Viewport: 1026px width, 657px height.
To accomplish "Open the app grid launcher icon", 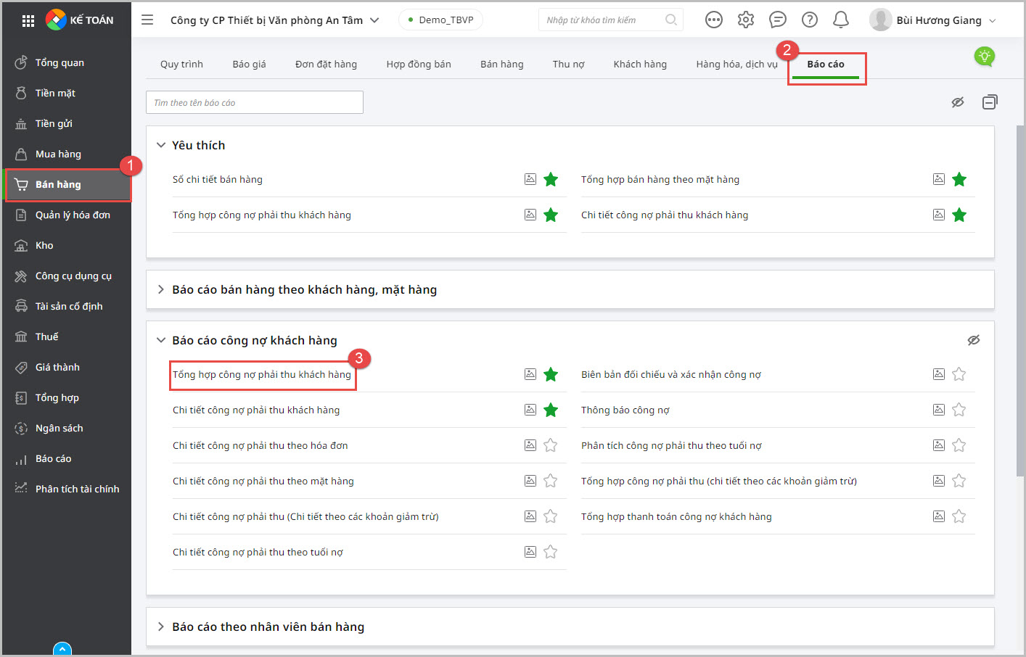I will [x=28, y=21].
